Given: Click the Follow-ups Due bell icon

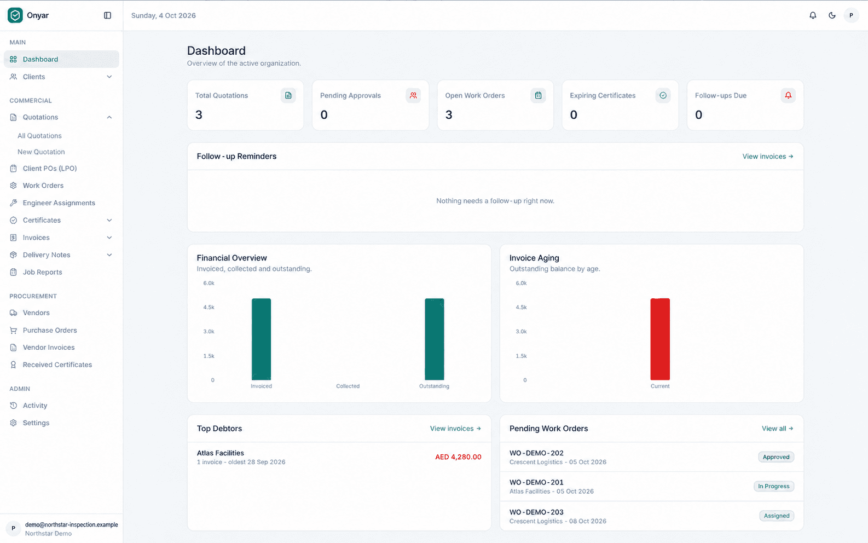Looking at the screenshot, I should [x=788, y=95].
